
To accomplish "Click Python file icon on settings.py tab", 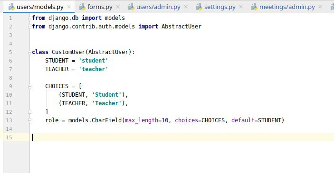I will point(200,7).
